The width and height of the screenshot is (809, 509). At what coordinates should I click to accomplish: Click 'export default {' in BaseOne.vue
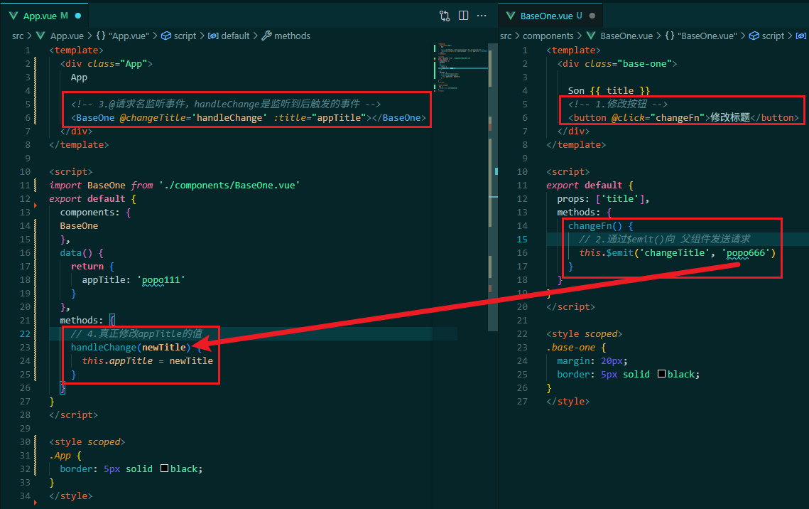[590, 185]
